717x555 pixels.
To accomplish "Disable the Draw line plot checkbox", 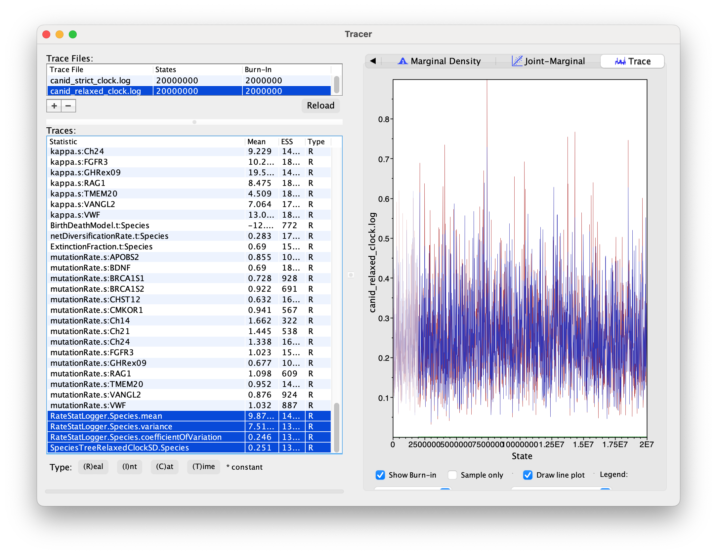I will click(528, 475).
